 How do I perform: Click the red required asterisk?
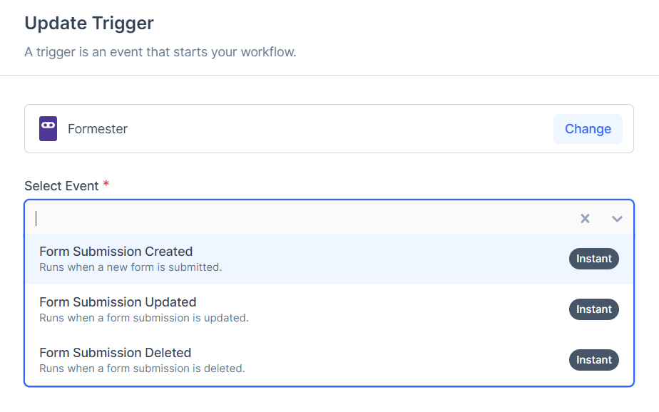pyautogui.click(x=106, y=185)
